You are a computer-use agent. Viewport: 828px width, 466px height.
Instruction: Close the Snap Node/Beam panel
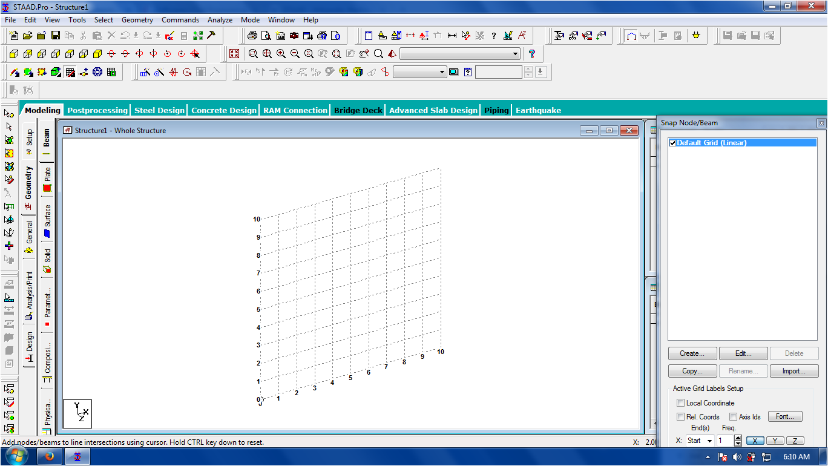(x=821, y=123)
